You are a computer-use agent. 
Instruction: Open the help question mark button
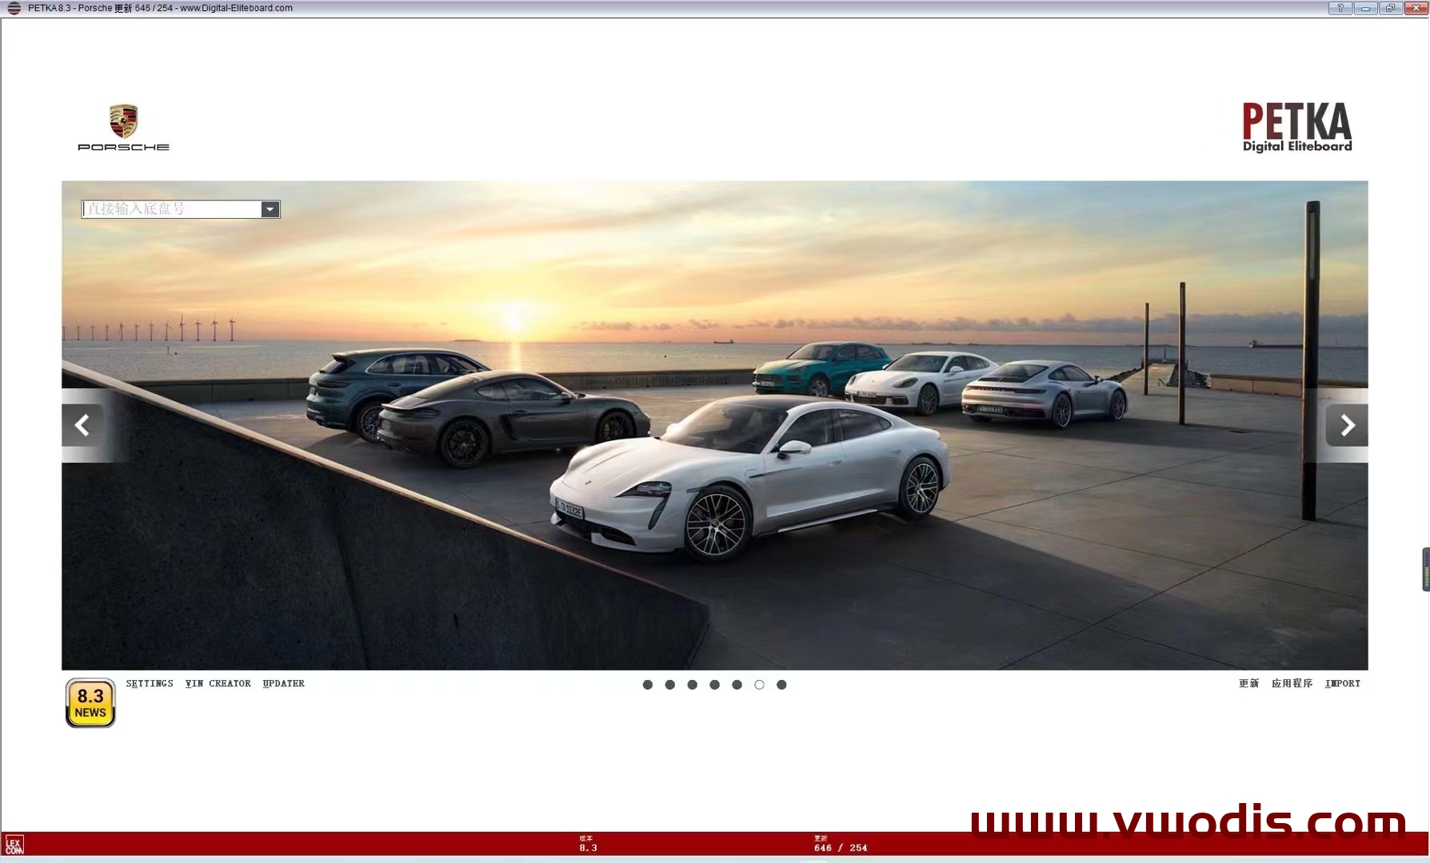1340,8
